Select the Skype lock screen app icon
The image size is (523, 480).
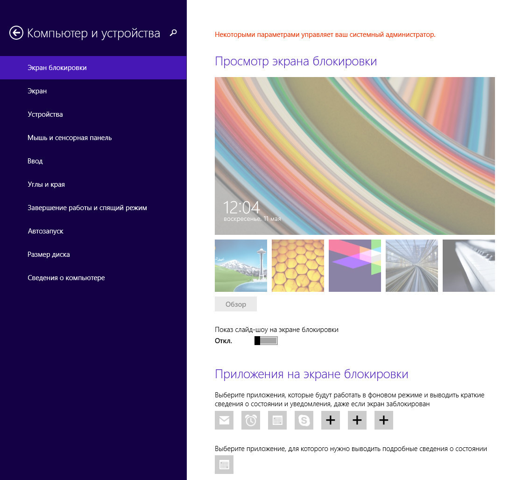click(304, 420)
